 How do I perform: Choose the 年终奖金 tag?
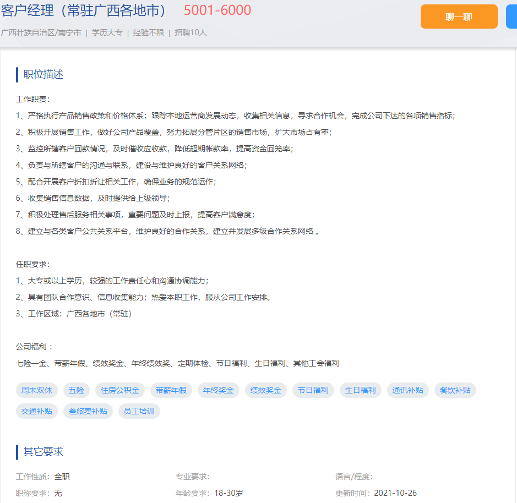pos(219,390)
